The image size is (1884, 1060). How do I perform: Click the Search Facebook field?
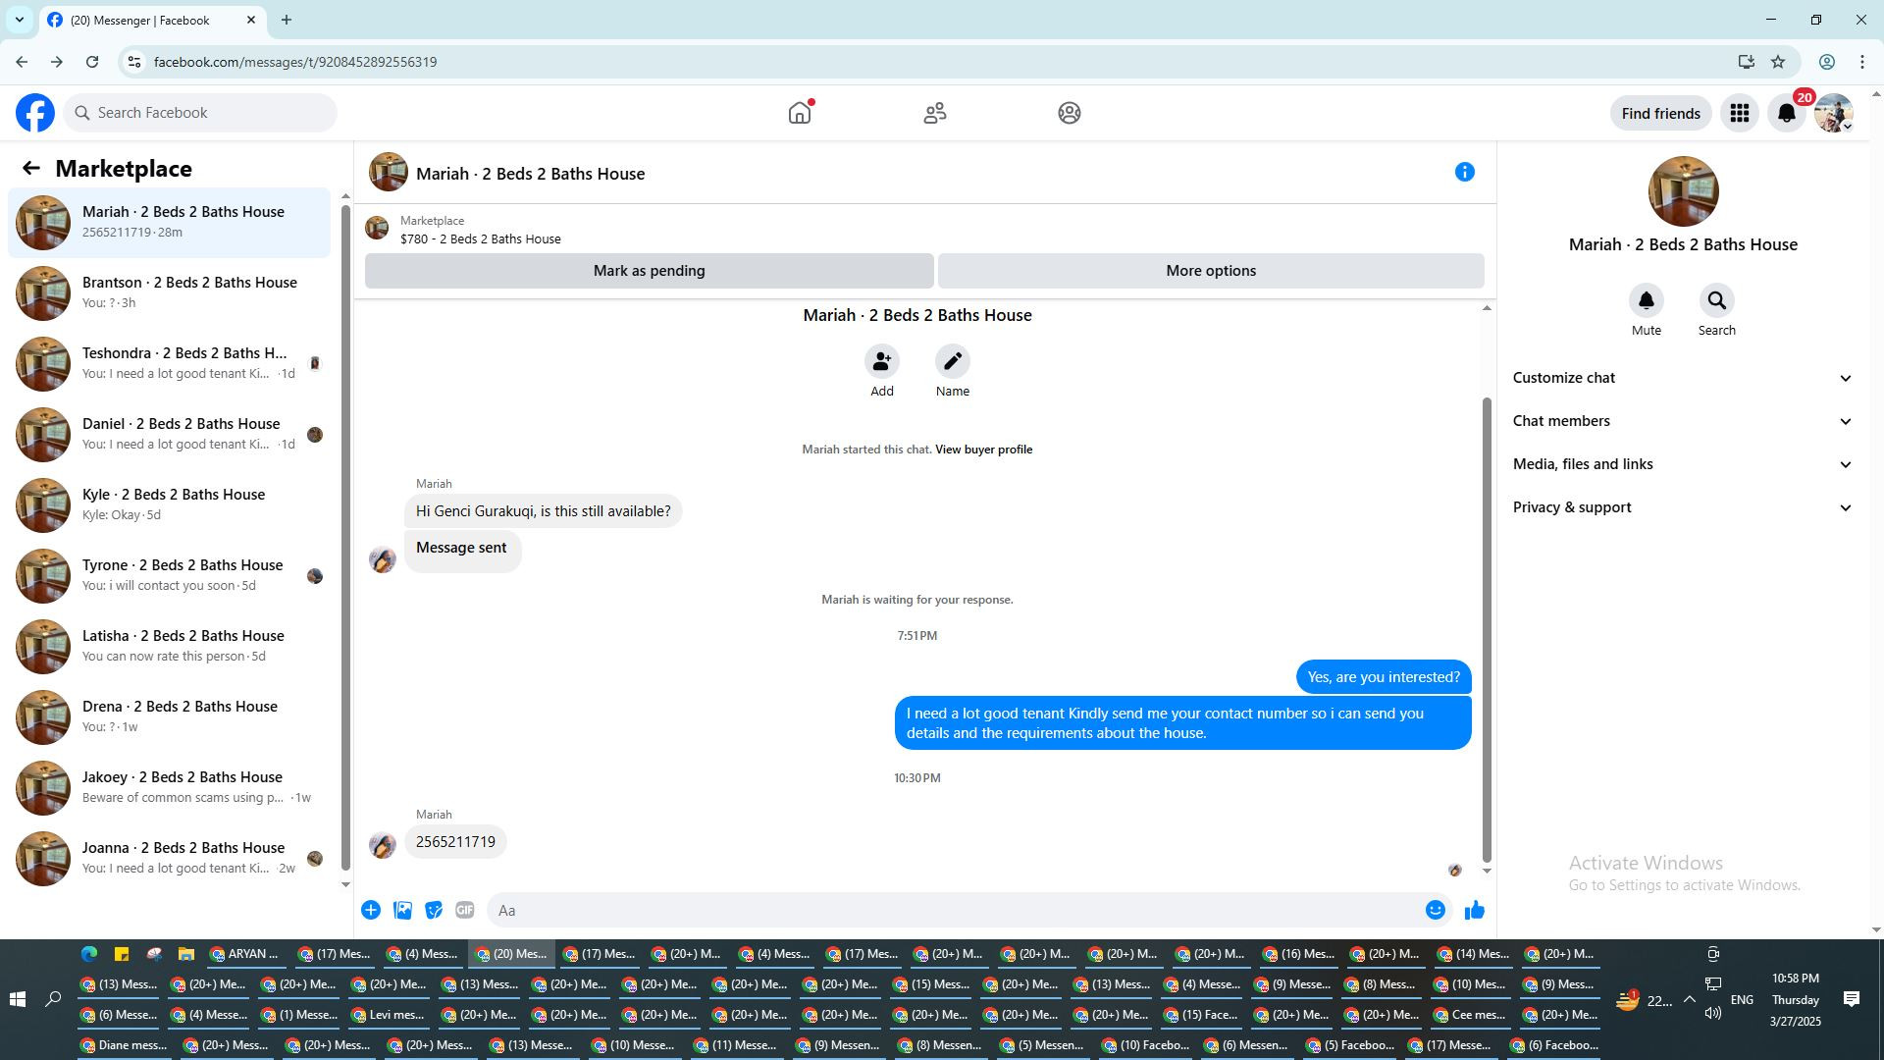201,113
